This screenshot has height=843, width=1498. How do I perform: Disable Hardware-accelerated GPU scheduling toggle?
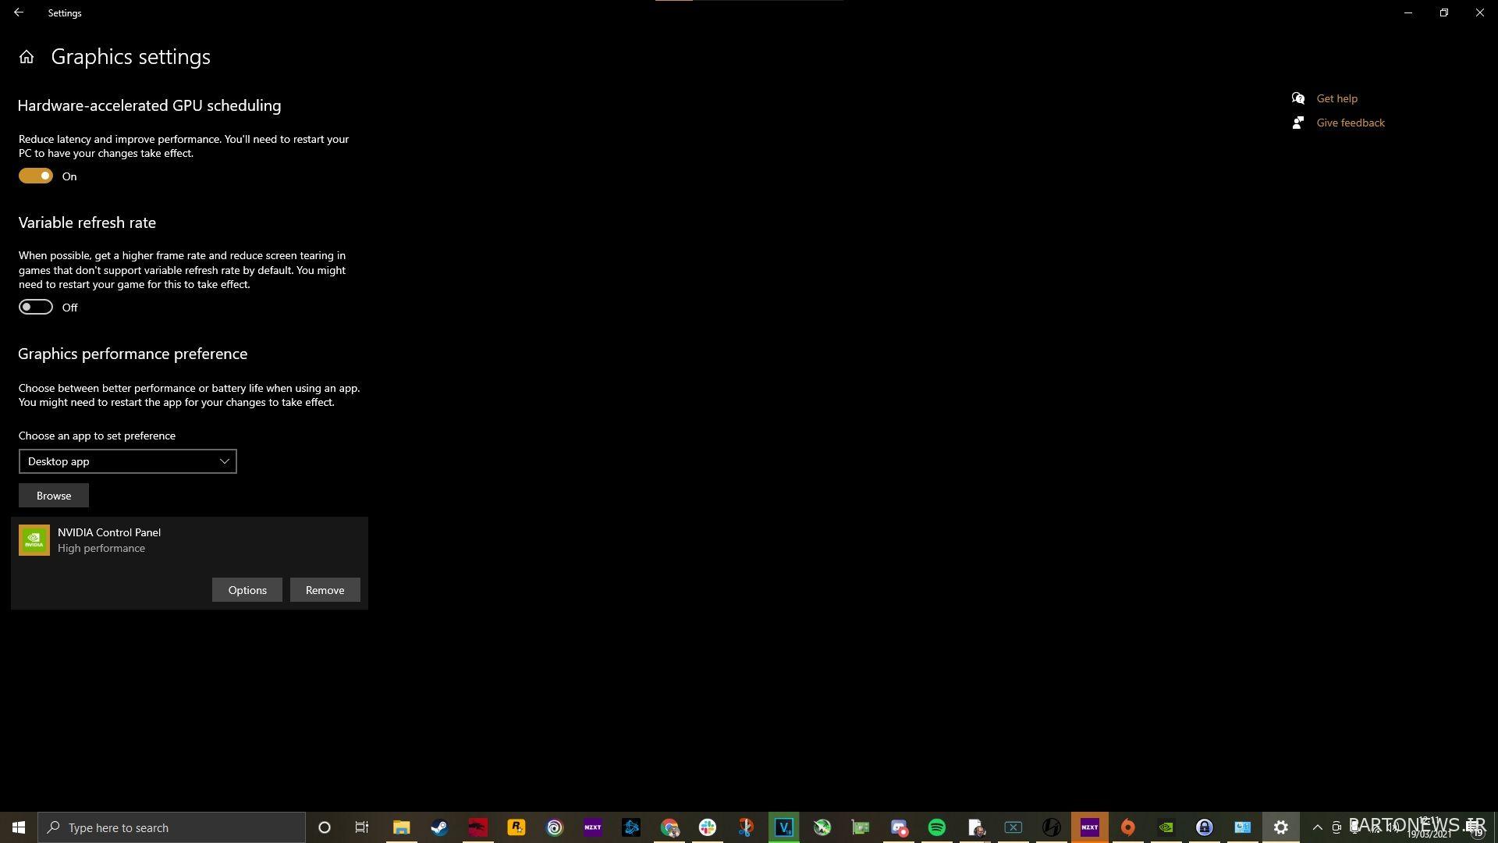tap(36, 176)
